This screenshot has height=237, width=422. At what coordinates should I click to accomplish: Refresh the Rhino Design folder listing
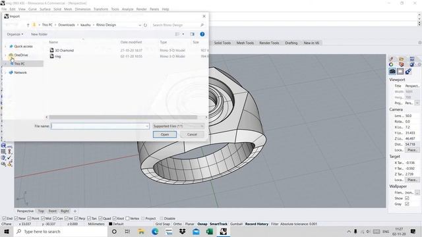tap(145, 25)
